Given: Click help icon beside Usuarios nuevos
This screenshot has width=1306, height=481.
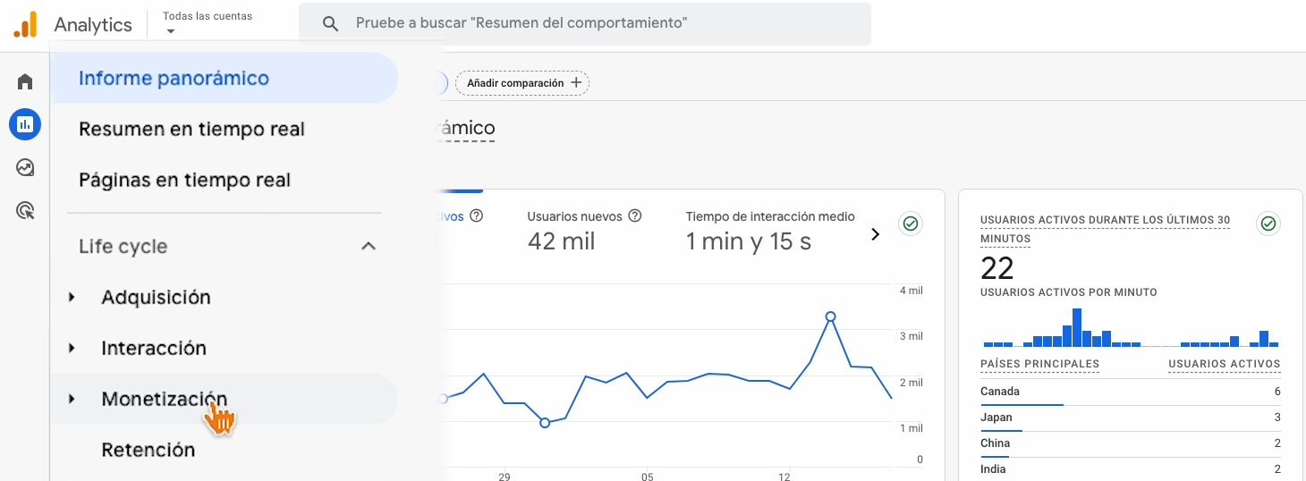Looking at the screenshot, I should pos(635,216).
